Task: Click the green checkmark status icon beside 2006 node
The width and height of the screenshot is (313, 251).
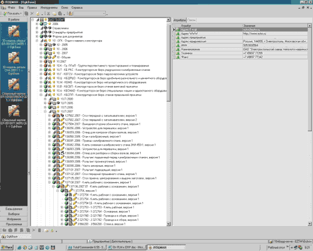Action: (x=41, y=24)
